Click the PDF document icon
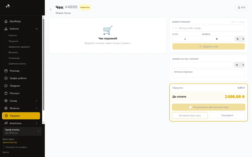The height and width of the screenshot is (157, 252). coord(239,7)
